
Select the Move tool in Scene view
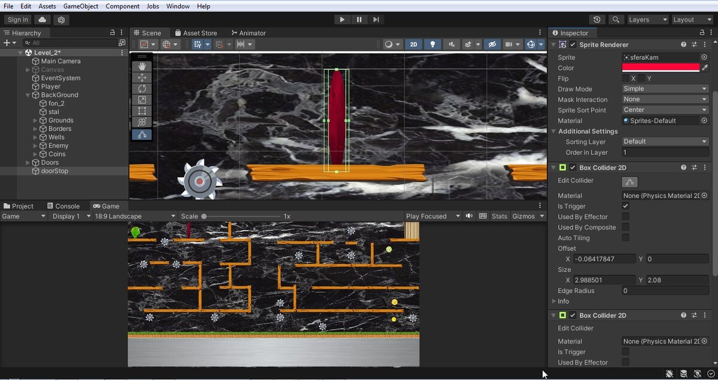tap(142, 77)
